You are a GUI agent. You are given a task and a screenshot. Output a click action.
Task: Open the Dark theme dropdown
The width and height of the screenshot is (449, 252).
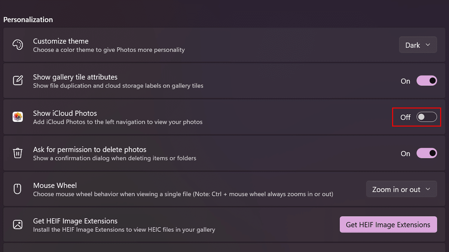418,45
